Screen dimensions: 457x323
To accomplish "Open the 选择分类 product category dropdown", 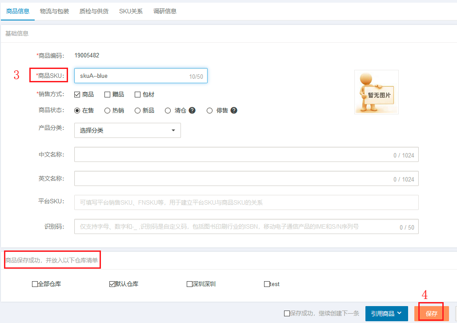I will click(x=128, y=130).
